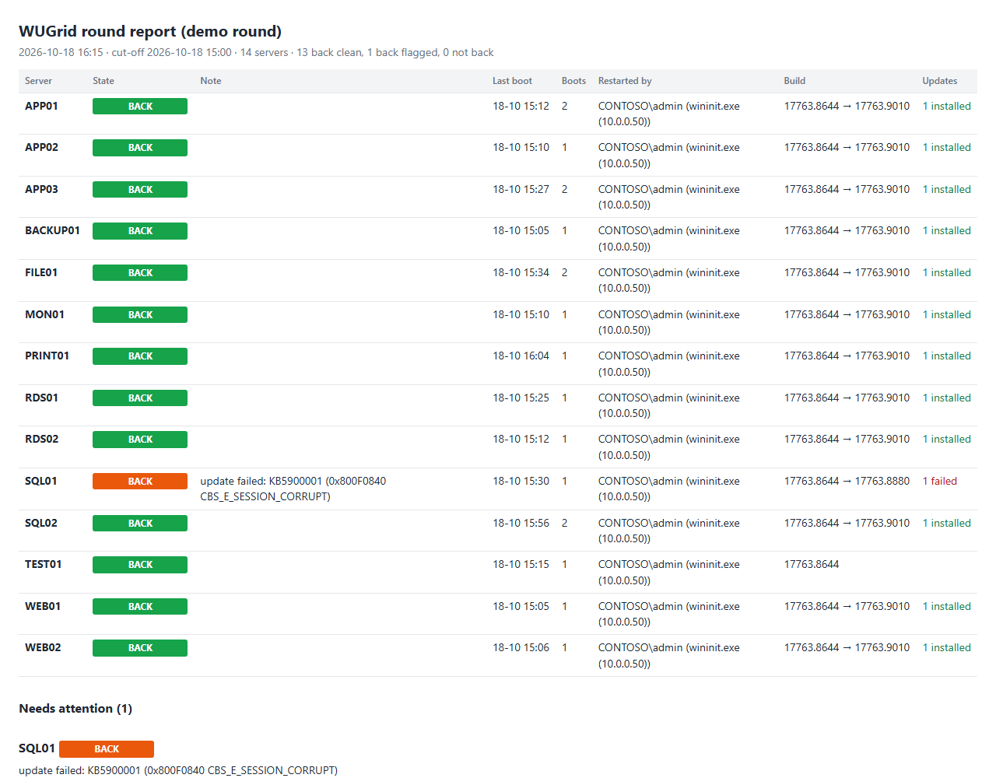Image resolution: width=996 pixels, height=778 pixels.
Task: Click the green BACK badge for WEB02
Action: 140,648
